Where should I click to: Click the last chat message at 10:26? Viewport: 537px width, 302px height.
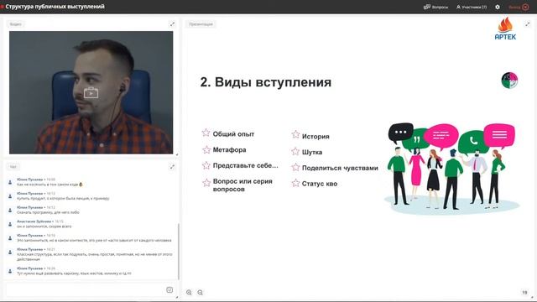point(74,271)
